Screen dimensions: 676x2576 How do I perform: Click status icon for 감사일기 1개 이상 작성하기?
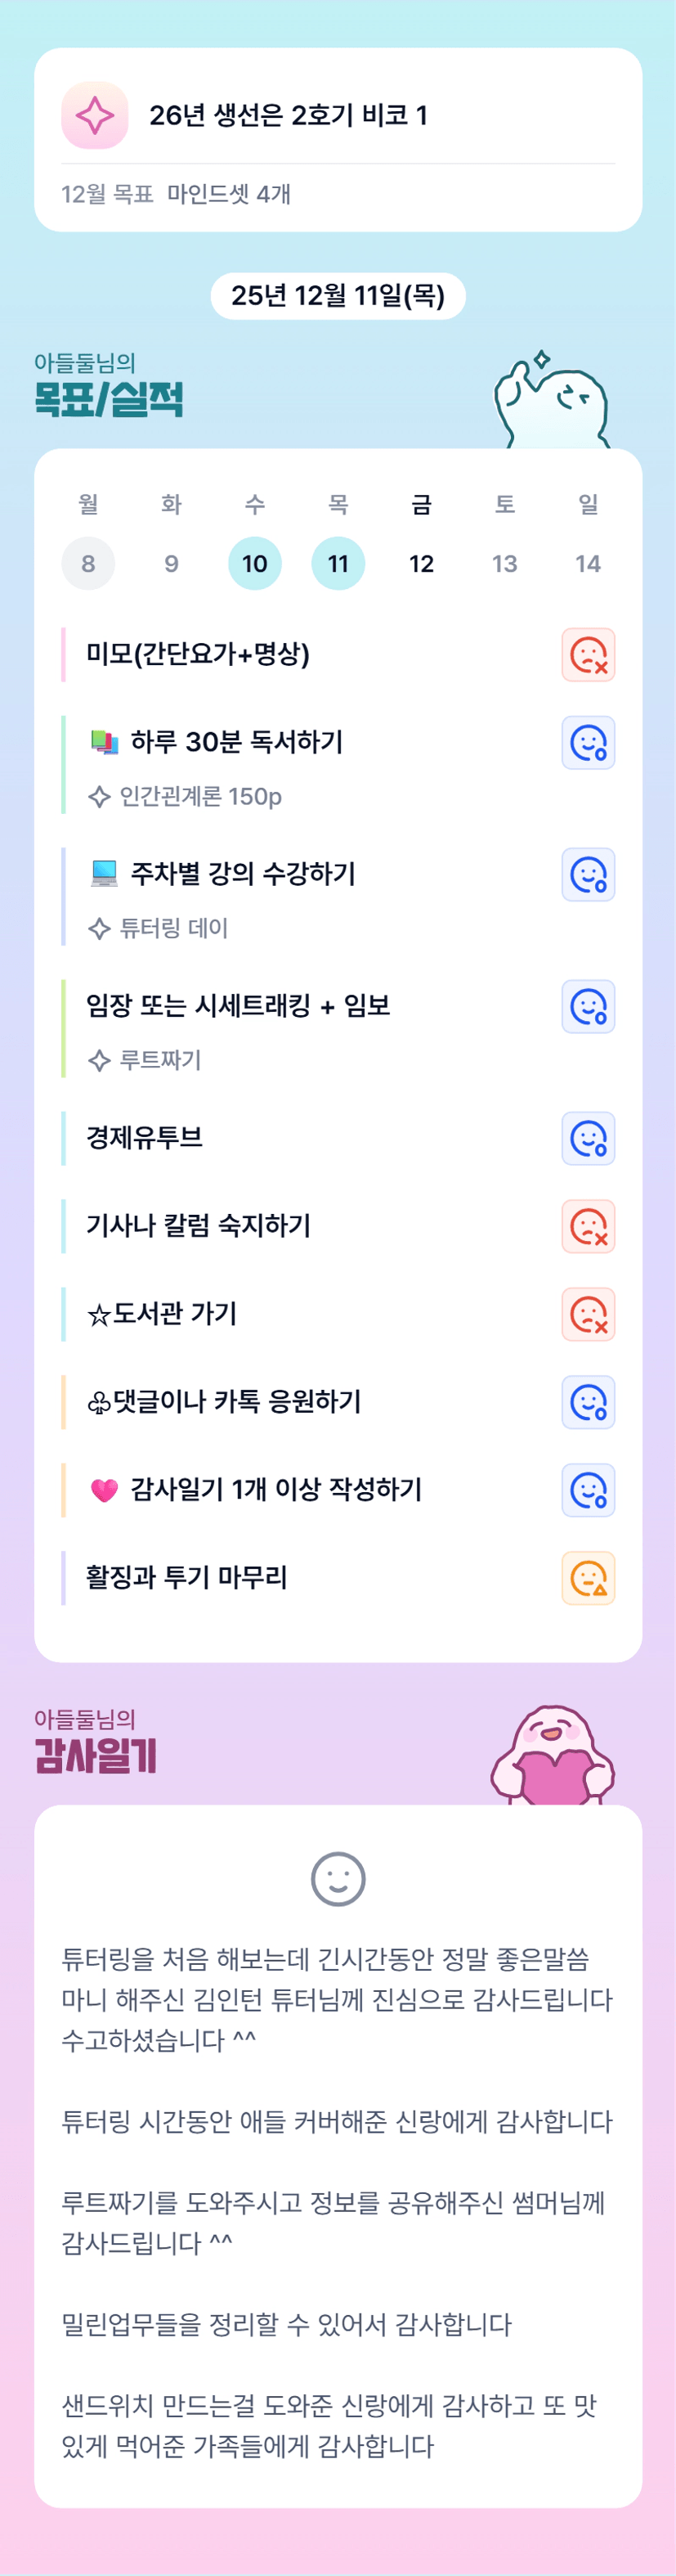coord(589,1491)
